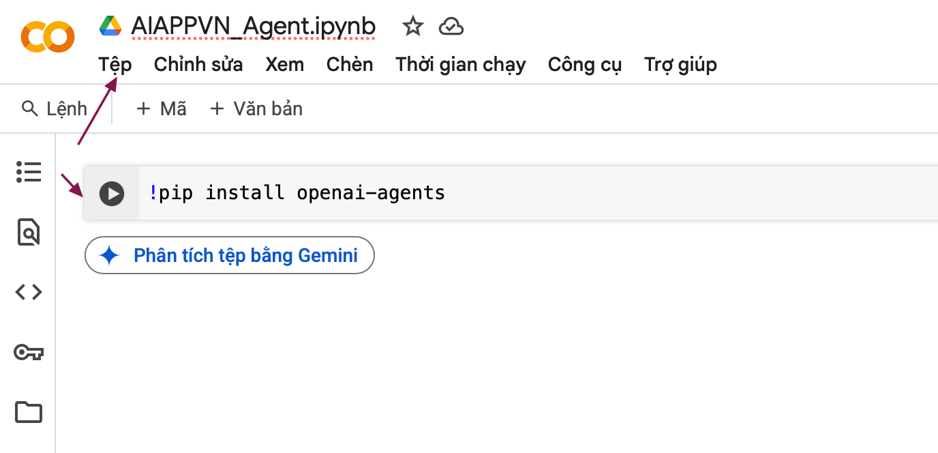Click the Google Drive icon beside the title
This screenshot has width=938, height=453.
pyautogui.click(x=110, y=27)
